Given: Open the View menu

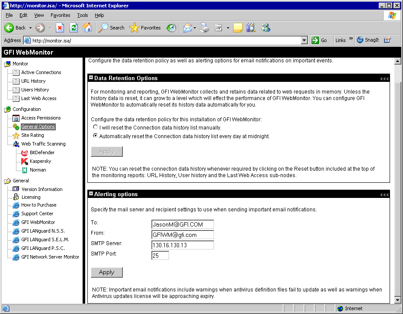Looking at the screenshot, I should (39, 15).
